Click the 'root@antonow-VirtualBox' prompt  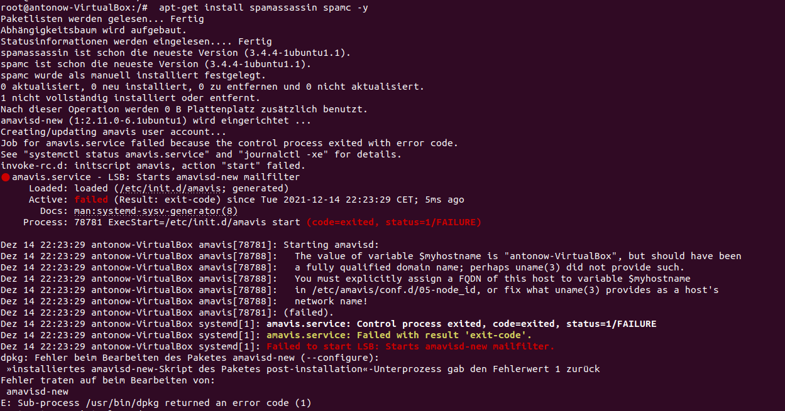[x=66, y=8]
